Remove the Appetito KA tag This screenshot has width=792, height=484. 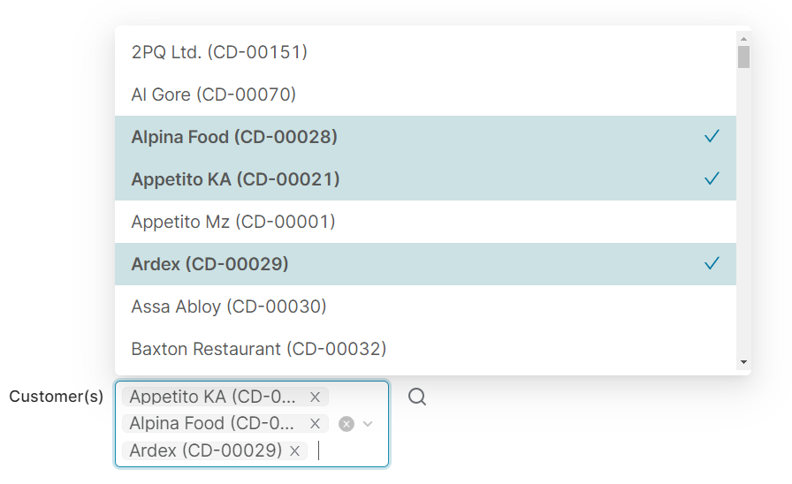[x=315, y=397]
